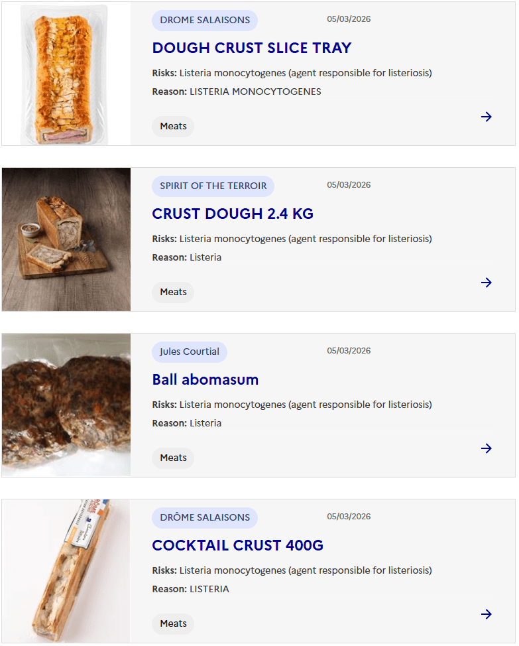Select Meats tag on Dough Crust Slice Tray card
519x646 pixels.
click(173, 126)
